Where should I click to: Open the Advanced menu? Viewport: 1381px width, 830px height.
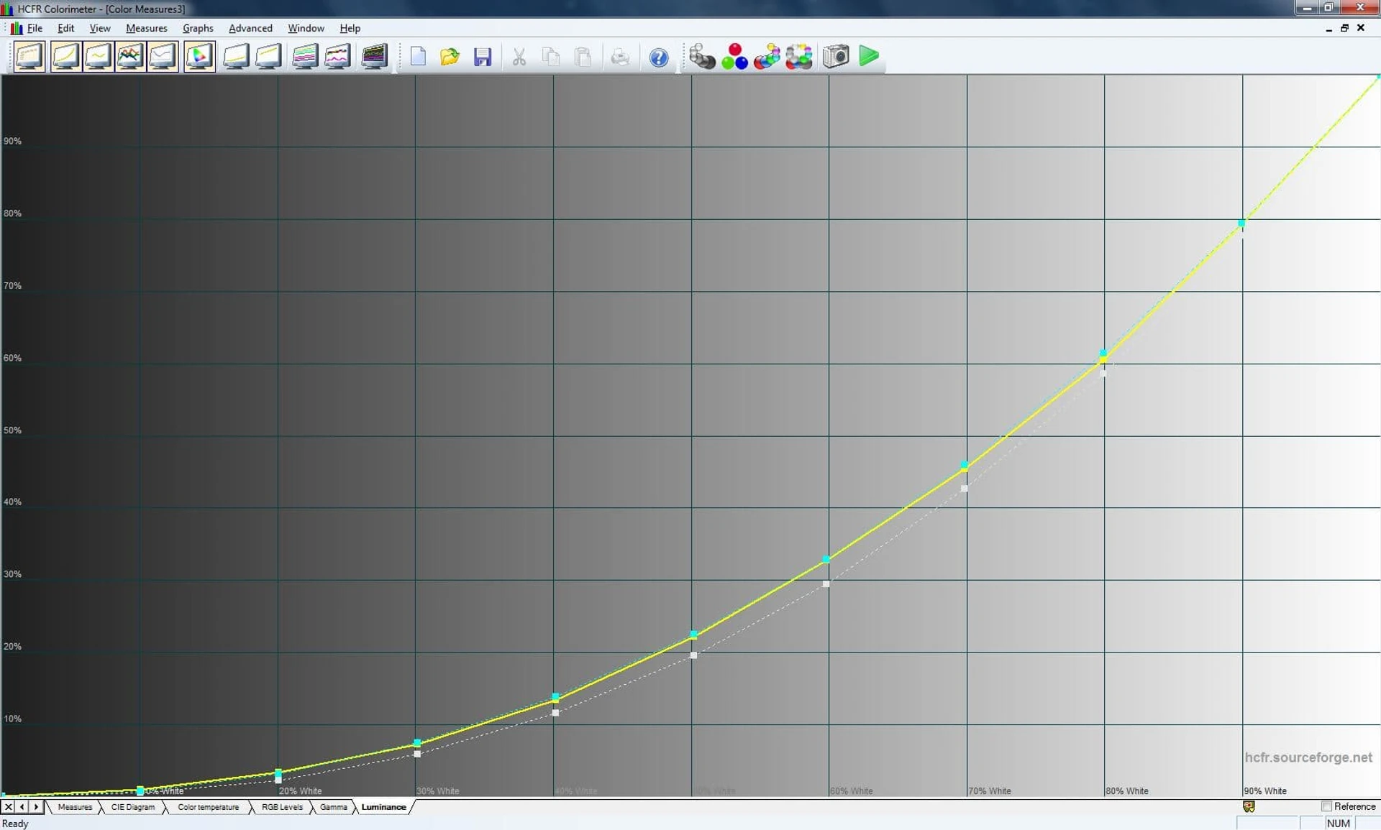coord(250,28)
